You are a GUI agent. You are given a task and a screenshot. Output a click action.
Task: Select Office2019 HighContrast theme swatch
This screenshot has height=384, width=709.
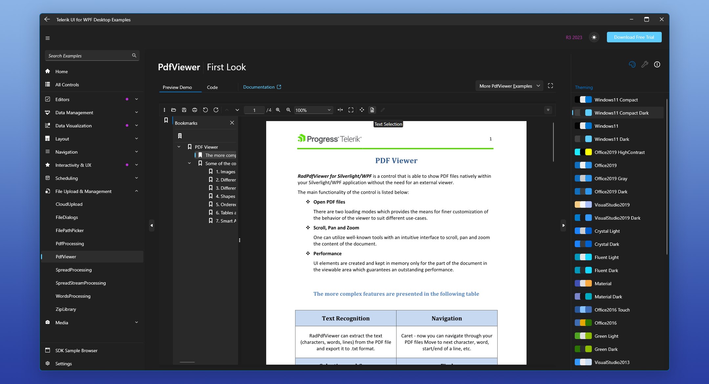coord(583,152)
